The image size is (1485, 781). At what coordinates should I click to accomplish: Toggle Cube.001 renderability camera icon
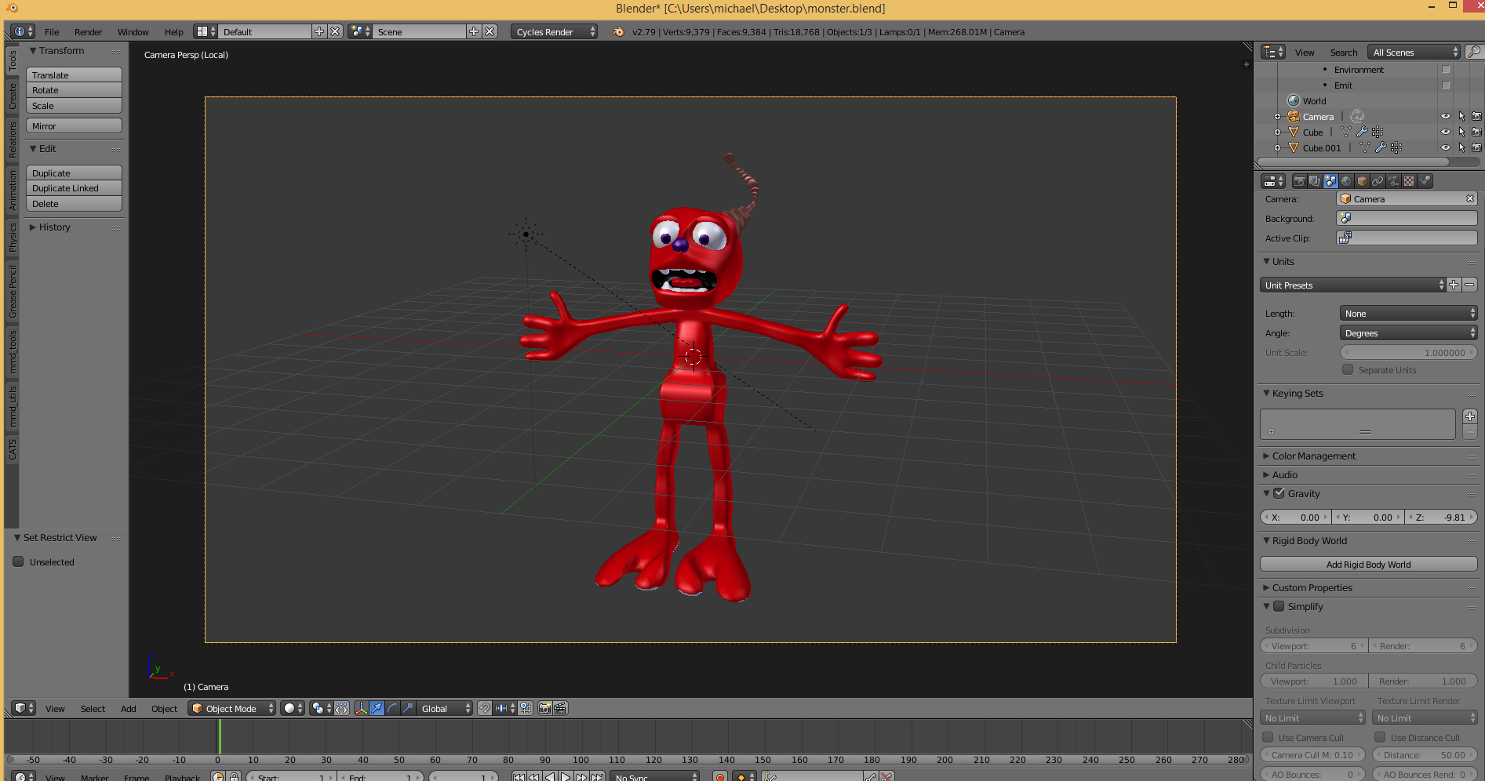pos(1476,147)
